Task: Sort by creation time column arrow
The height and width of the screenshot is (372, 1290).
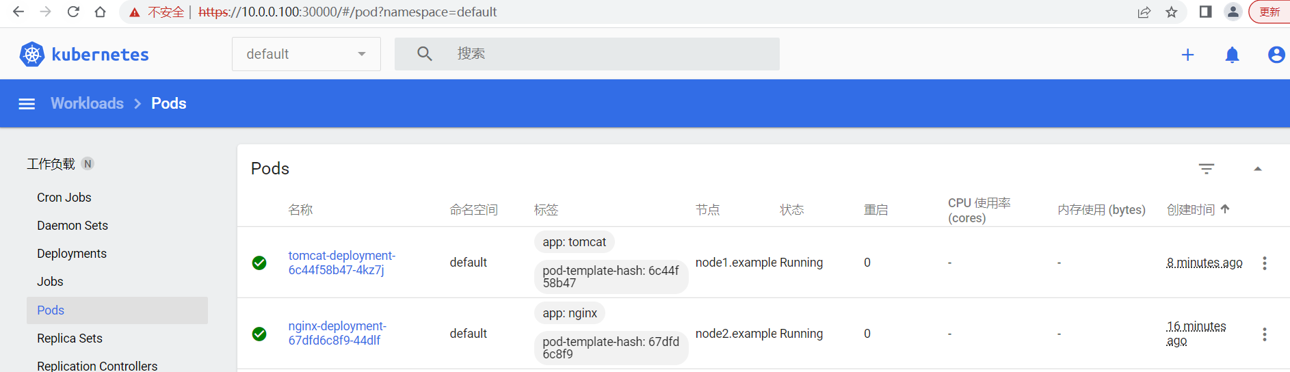Action: [1225, 209]
